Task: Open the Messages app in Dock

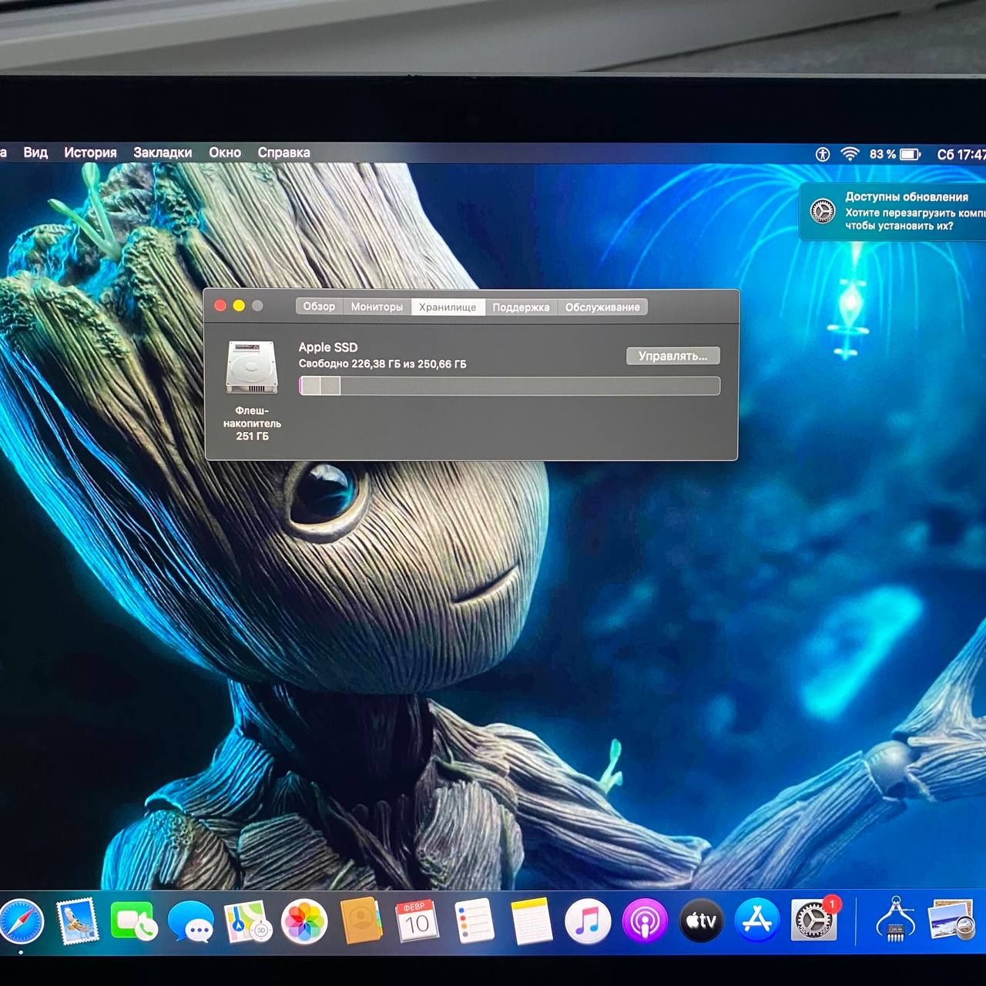Action: [x=190, y=921]
